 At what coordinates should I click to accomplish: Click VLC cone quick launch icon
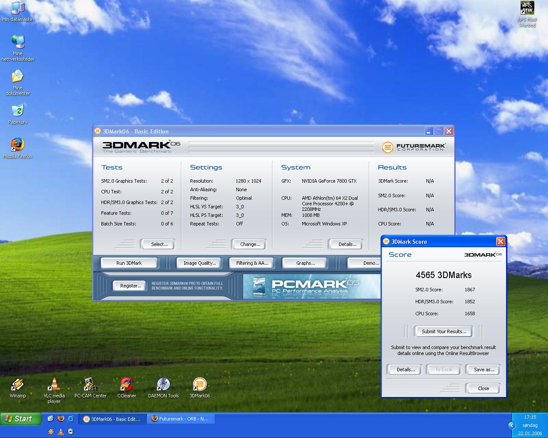pos(61,432)
